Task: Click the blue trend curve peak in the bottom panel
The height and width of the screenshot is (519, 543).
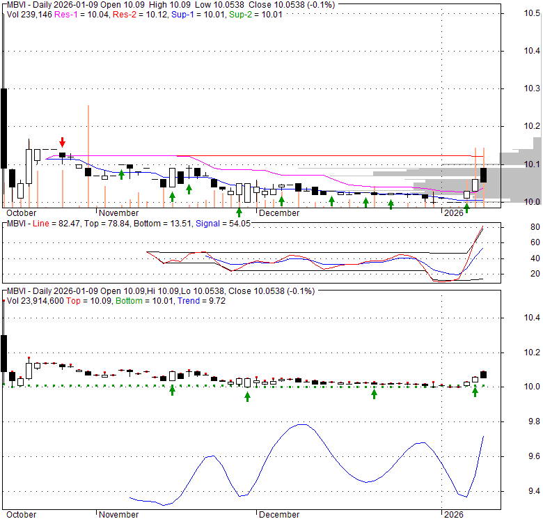Action: [301, 424]
